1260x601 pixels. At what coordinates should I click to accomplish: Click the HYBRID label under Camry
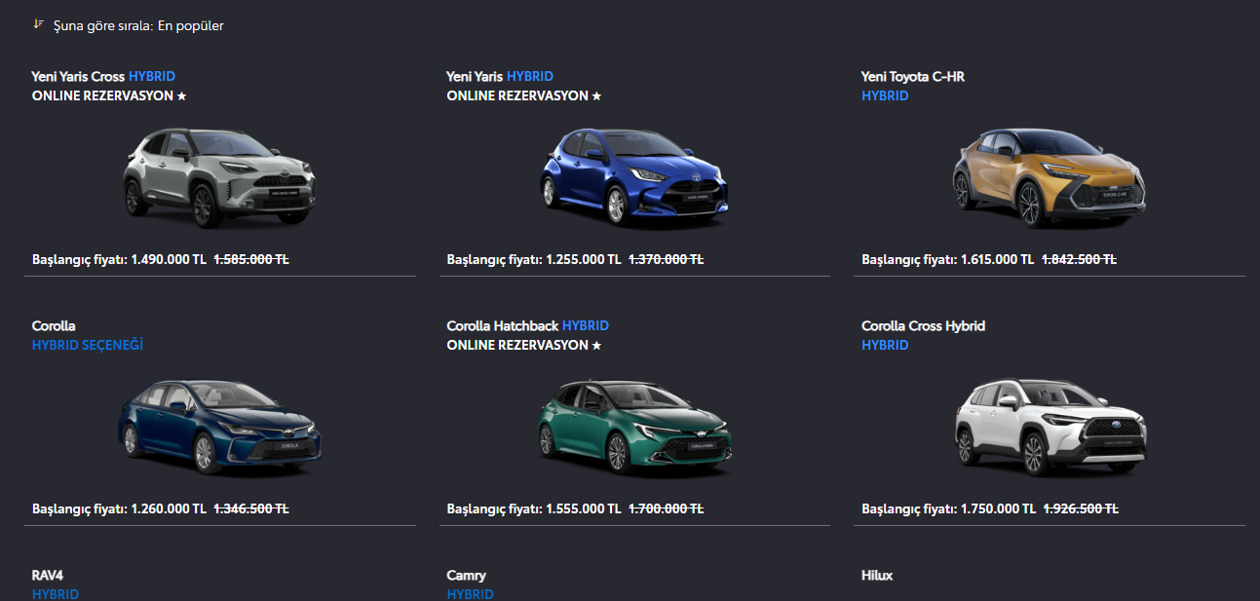pos(471,594)
